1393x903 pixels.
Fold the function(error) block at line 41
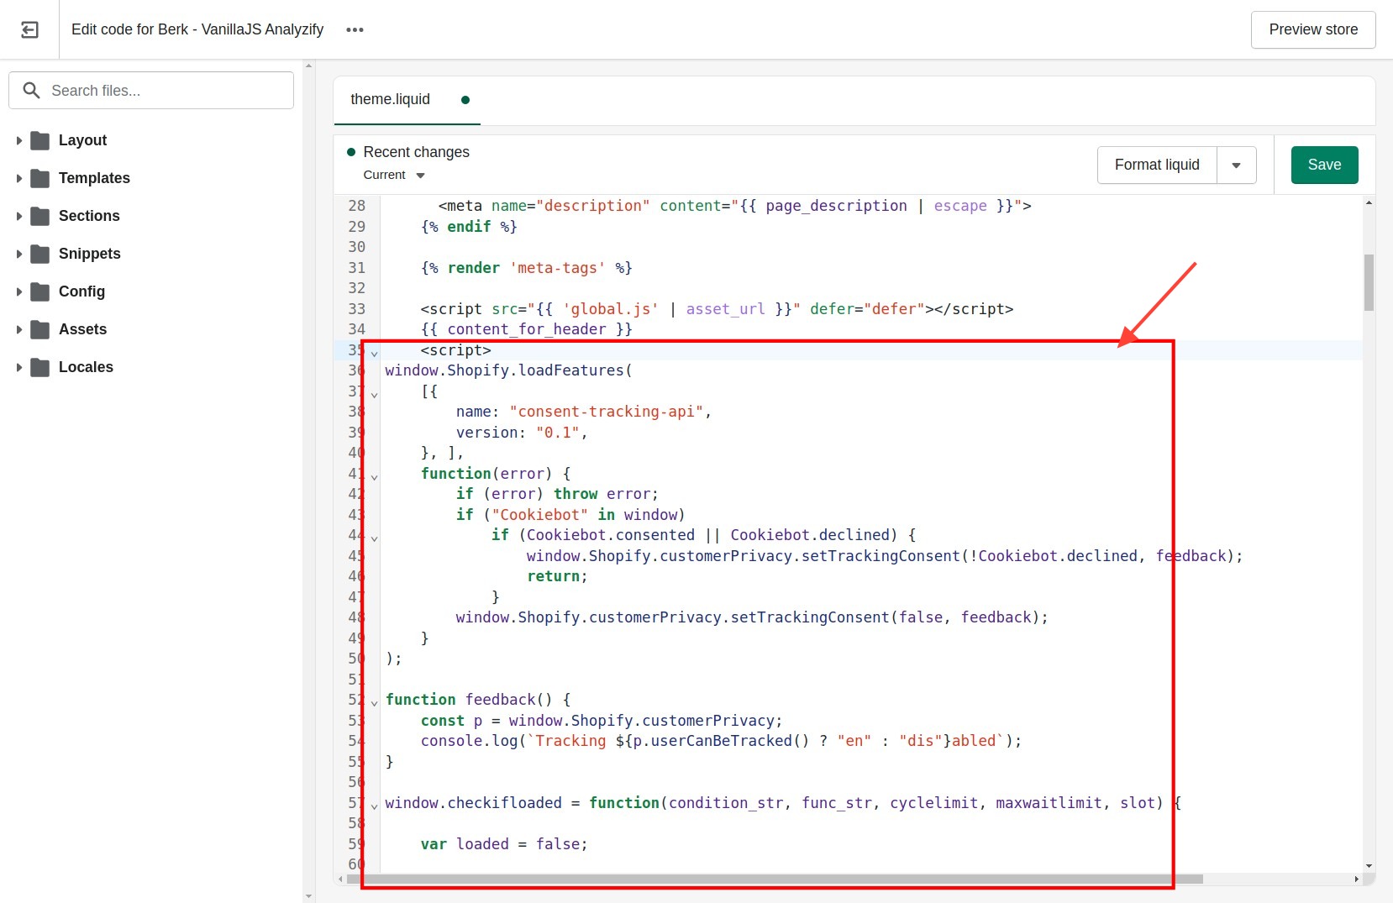[375, 476]
